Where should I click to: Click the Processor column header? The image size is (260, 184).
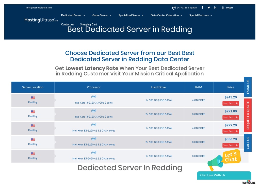tap(93, 87)
